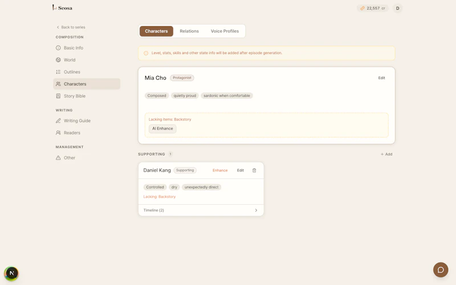The height and width of the screenshot is (285, 456).
Task: Switch to the Characters tab
Action: (156, 31)
